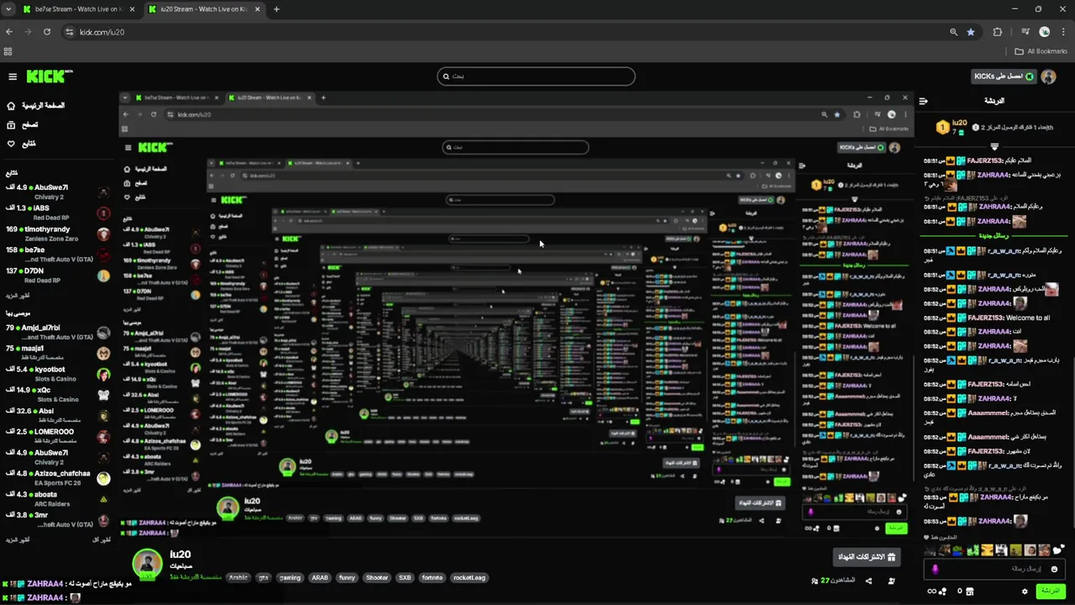Viewport: 1075px width, 605px height.
Task: Click the viewers count icon
Action: coord(815,581)
